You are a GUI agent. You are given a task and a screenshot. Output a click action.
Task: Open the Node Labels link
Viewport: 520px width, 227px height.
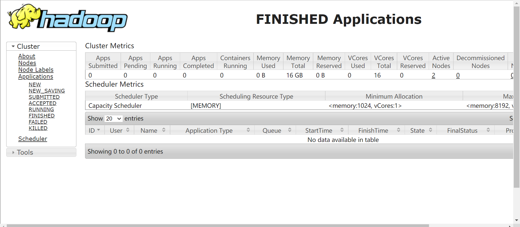(x=36, y=70)
